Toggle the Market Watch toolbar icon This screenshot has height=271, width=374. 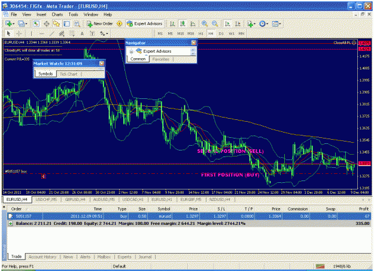[36, 23]
